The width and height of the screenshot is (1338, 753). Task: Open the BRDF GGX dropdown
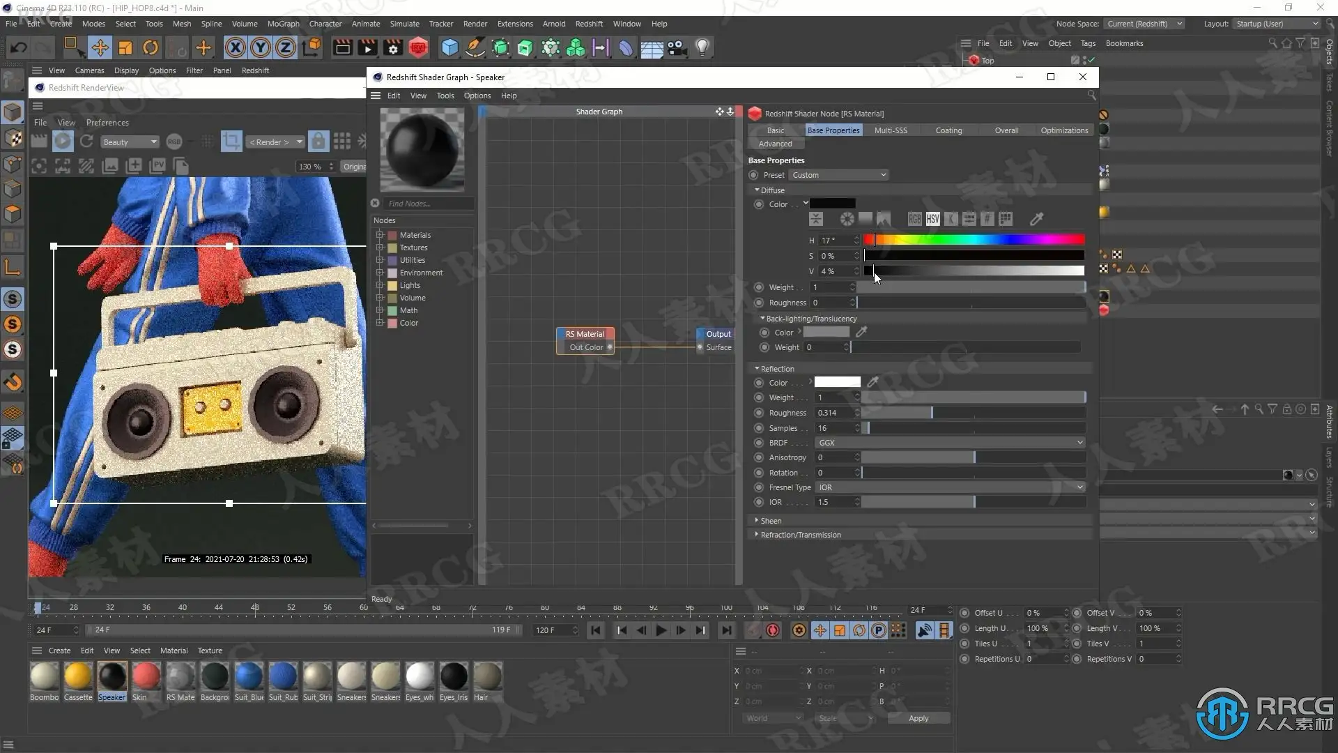point(950,443)
